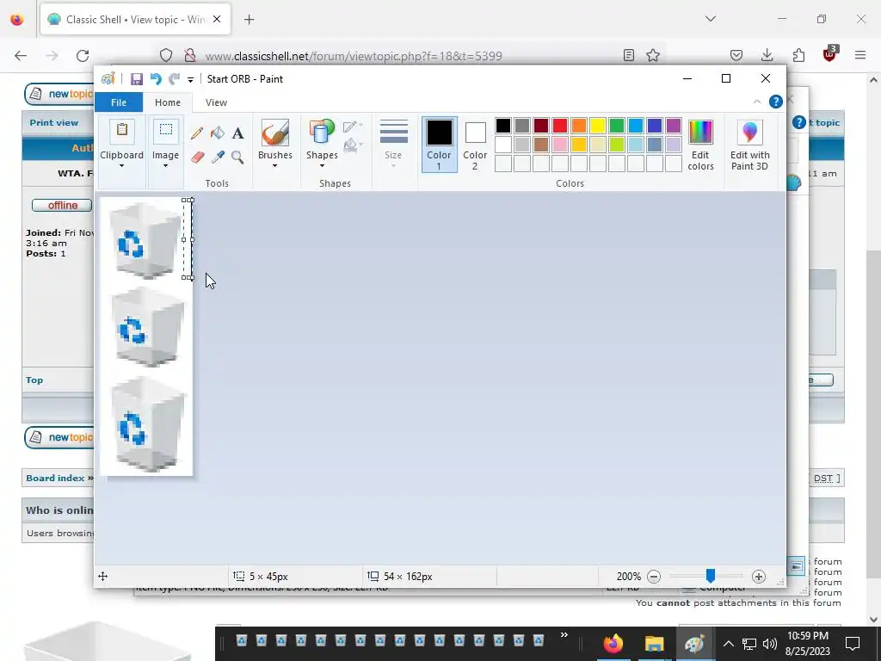Click zoom out minus button in Paint

point(654,577)
